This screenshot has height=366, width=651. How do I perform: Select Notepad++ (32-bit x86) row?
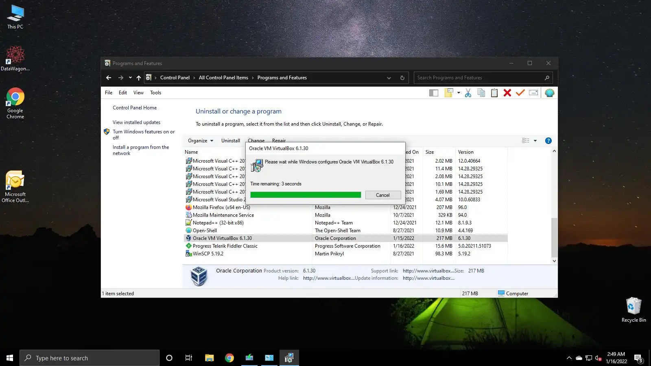346,223
